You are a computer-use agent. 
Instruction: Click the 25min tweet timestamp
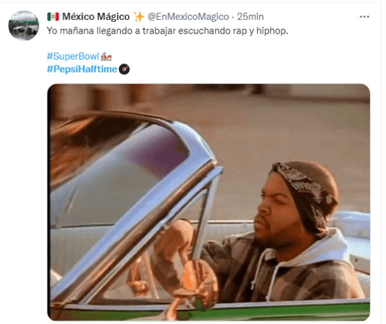coord(250,17)
